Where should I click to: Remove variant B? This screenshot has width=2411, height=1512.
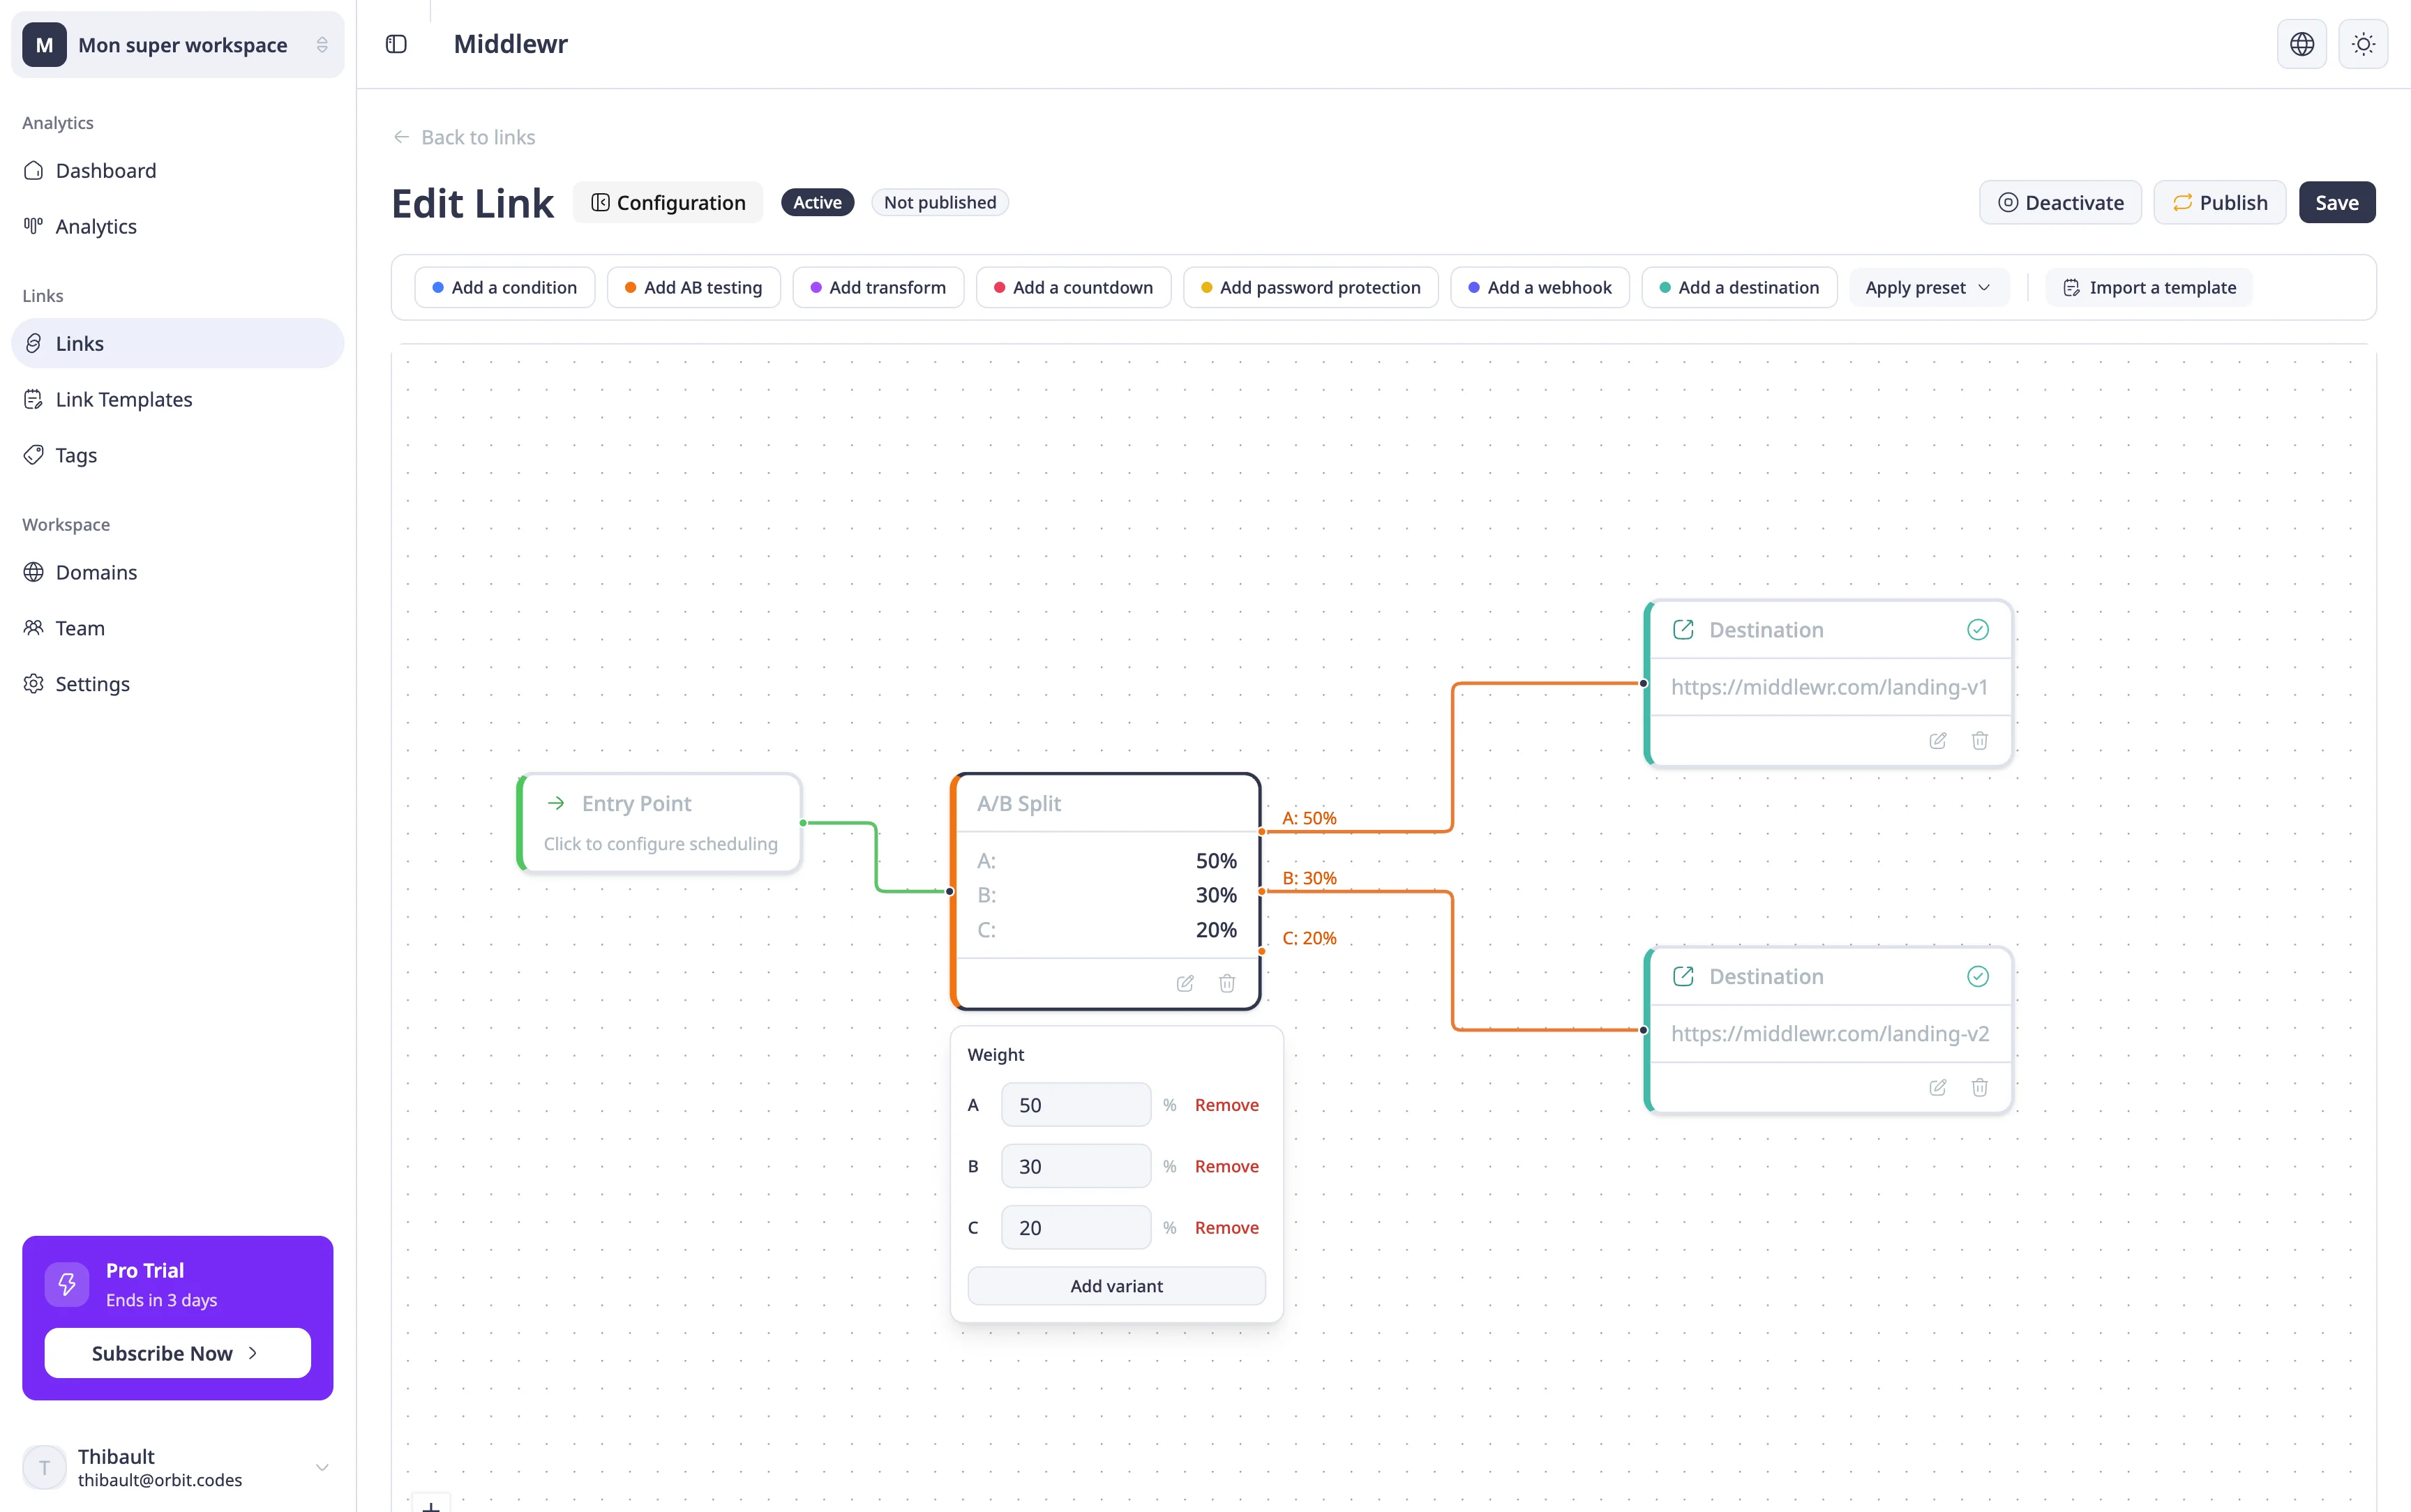pos(1226,1166)
